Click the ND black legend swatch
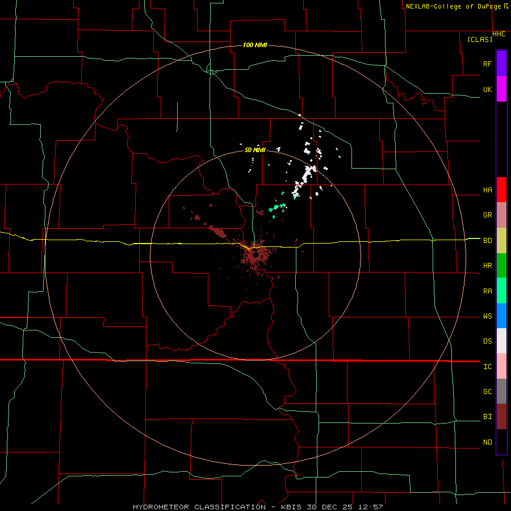The image size is (511, 511). 501,442
